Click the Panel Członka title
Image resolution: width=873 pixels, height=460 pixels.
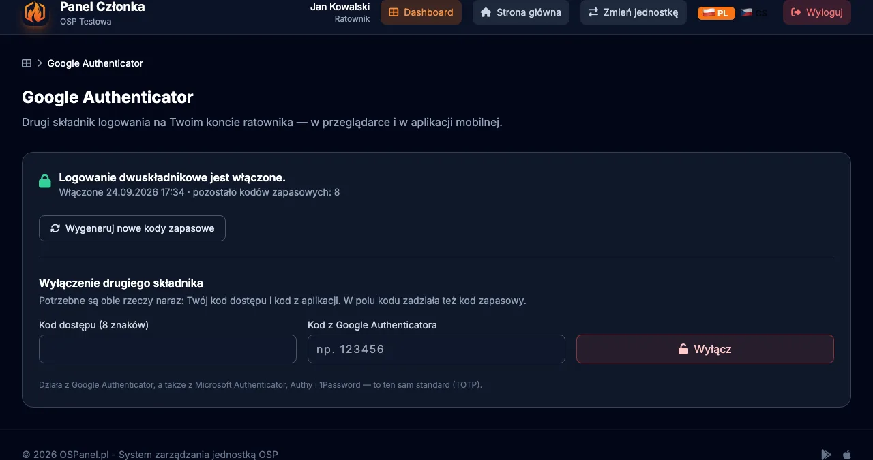pos(102,7)
